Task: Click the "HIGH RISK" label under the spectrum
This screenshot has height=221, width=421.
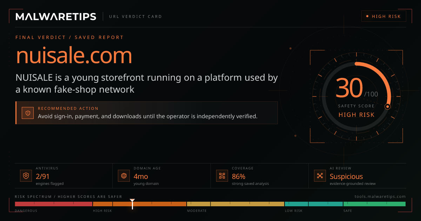Action: coord(102,211)
